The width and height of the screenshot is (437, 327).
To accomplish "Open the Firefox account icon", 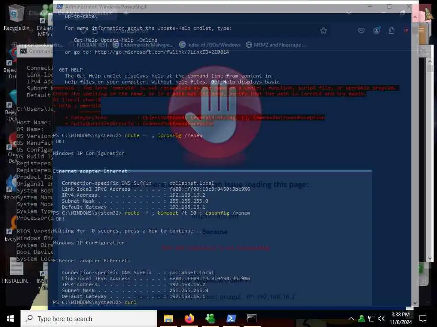I will point(376,30).
